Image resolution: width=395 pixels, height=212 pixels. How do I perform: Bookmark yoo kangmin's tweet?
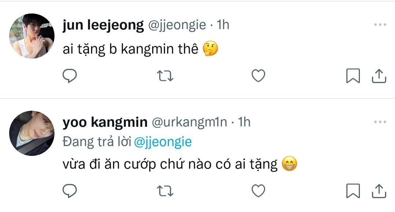[x=353, y=190]
